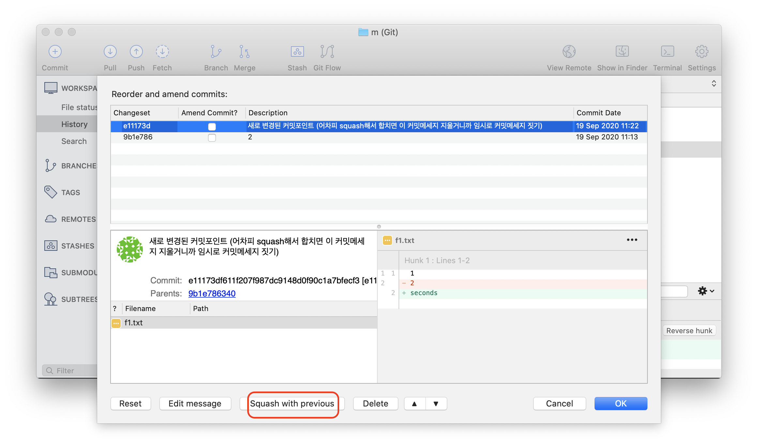The image size is (758, 441).
Task: Click the Push toolbar icon
Action: (x=136, y=51)
